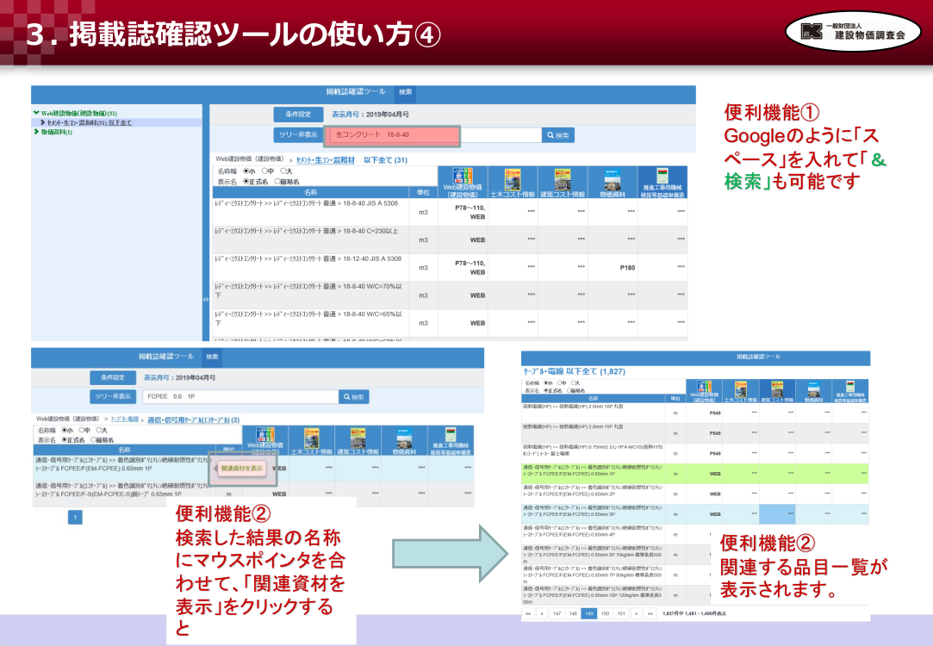Viewport: 933px width, 646px height.
Task: Click the << first-page pagination button
Action: [528, 613]
